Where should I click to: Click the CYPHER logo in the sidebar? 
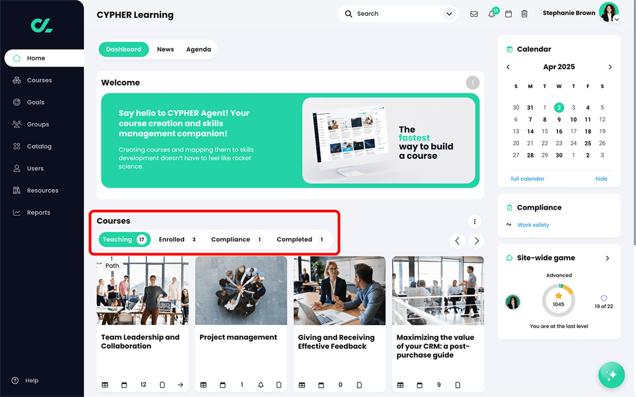(x=42, y=25)
